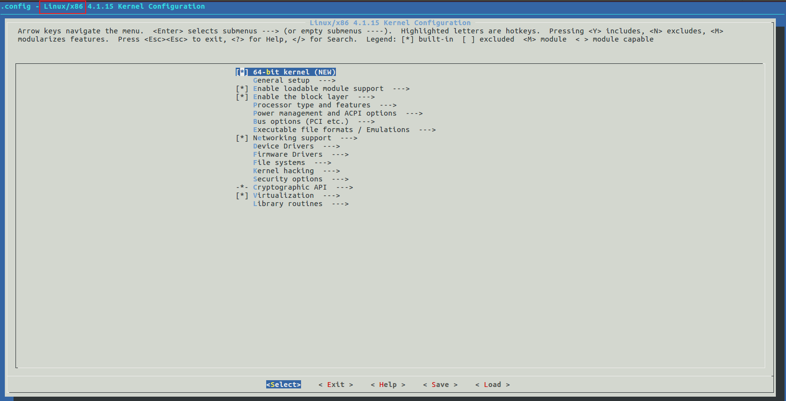Open the Cryptographic API submenu
This screenshot has height=401, width=786.
[303, 187]
